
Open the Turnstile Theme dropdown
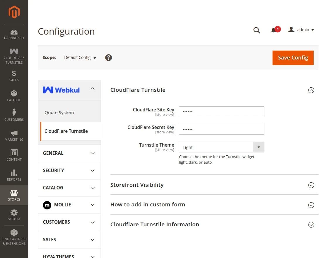(259, 147)
